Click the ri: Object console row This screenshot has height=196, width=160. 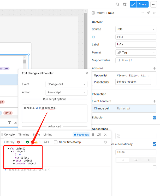click(x=22, y=158)
